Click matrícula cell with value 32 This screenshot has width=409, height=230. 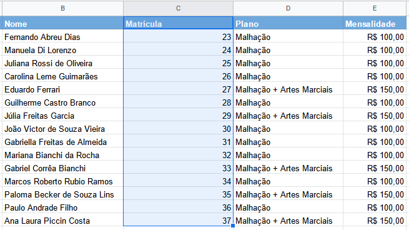178,155
